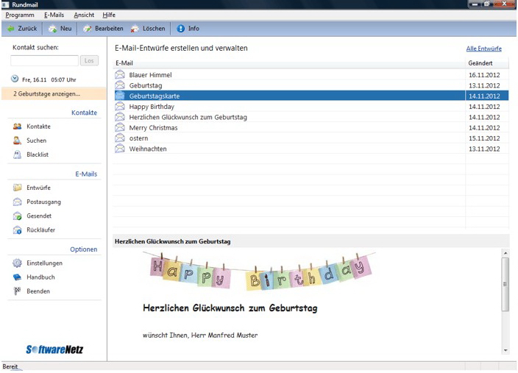This screenshot has width=518, height=373.
Task: Open the Programm menu
Action: coord(20,15)
